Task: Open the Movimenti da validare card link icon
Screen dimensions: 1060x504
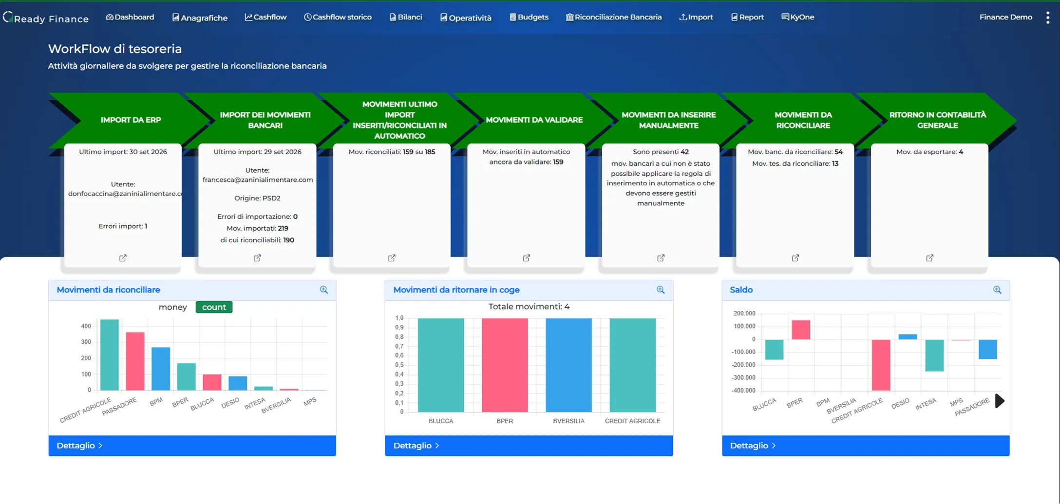Action: click(x=526, y=258)
